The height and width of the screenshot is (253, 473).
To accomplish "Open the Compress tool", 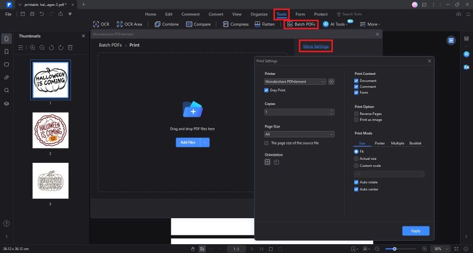I will point(235,24).
